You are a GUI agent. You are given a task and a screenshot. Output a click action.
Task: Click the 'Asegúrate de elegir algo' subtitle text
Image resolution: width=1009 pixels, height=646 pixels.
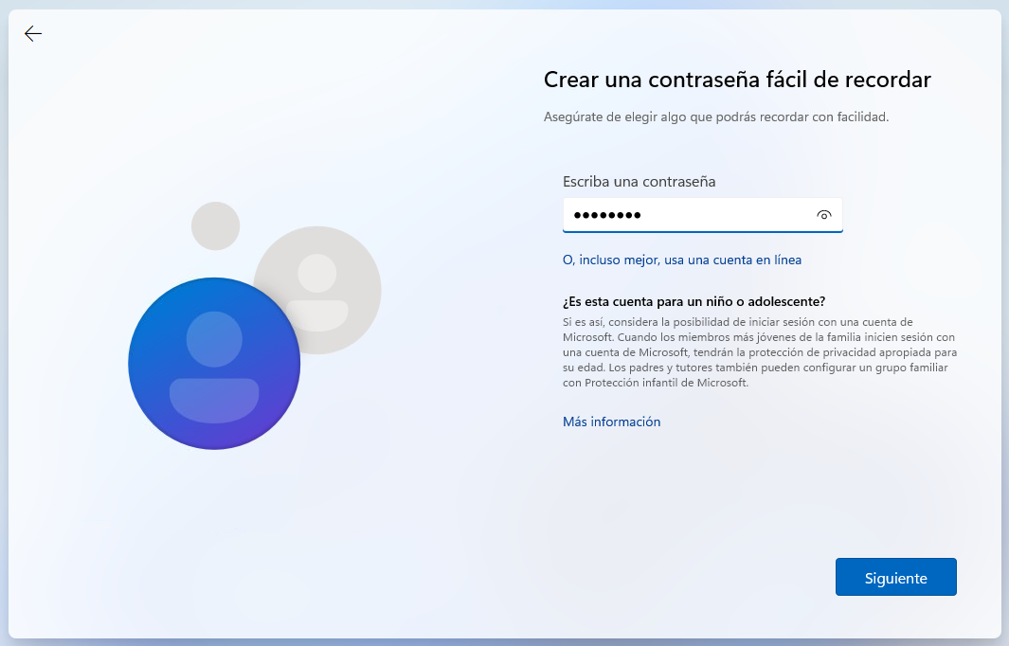(x=715, y=117)
